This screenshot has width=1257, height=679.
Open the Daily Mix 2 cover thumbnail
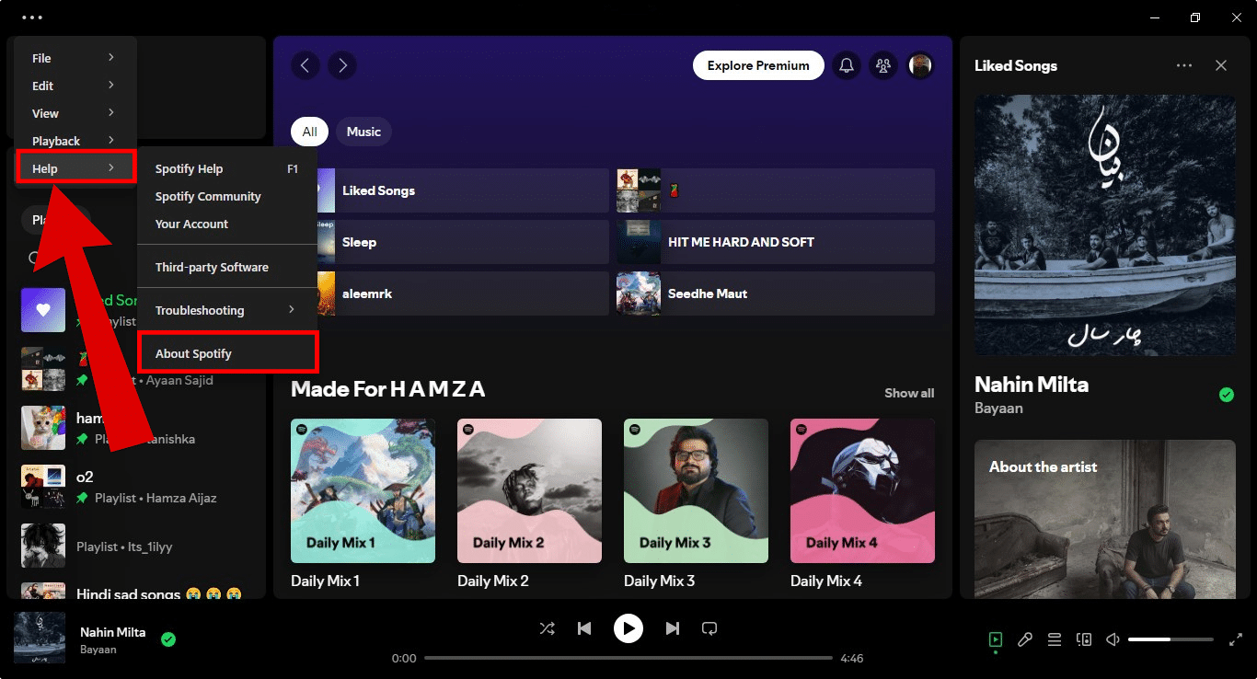click(x=529, y=490)
